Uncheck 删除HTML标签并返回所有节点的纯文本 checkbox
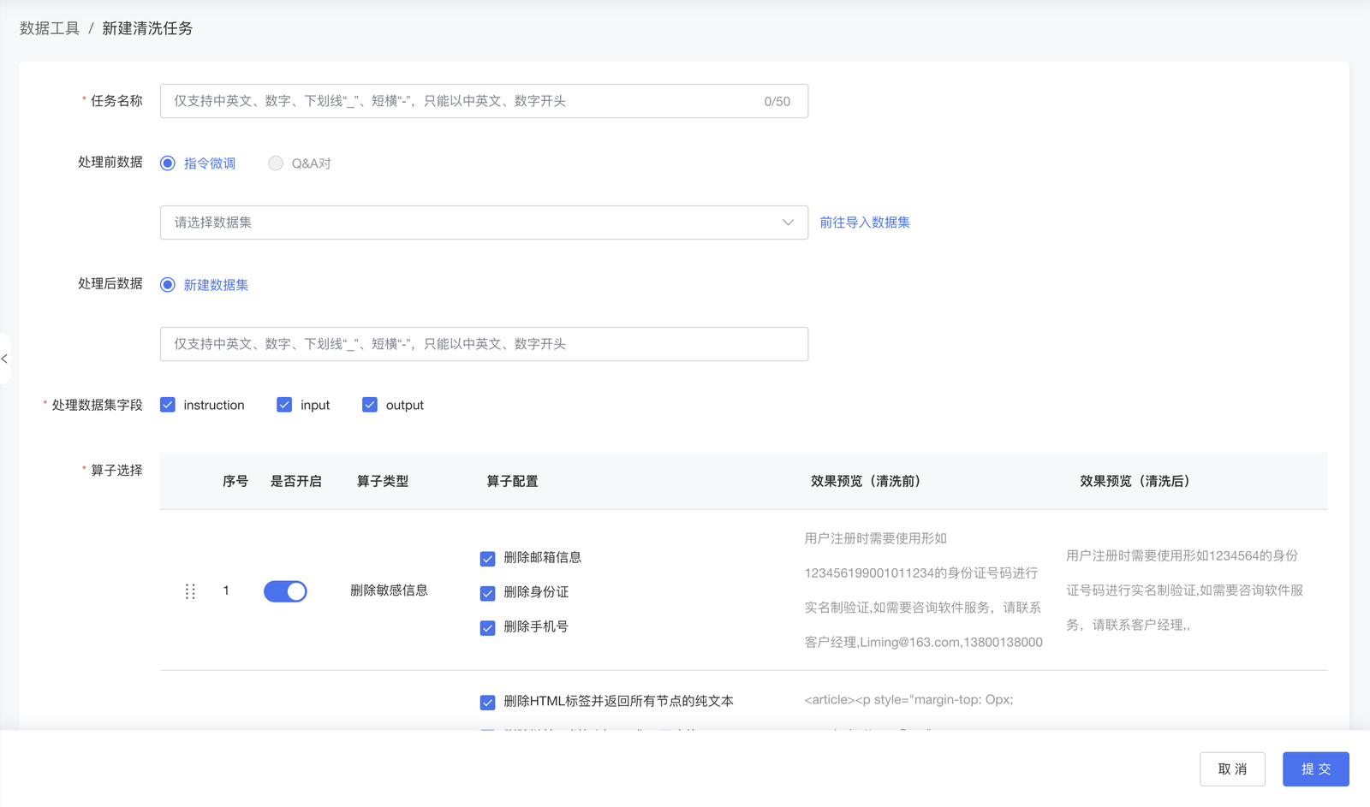Viewport: 1370px width, 807px height. pos(488,703)
